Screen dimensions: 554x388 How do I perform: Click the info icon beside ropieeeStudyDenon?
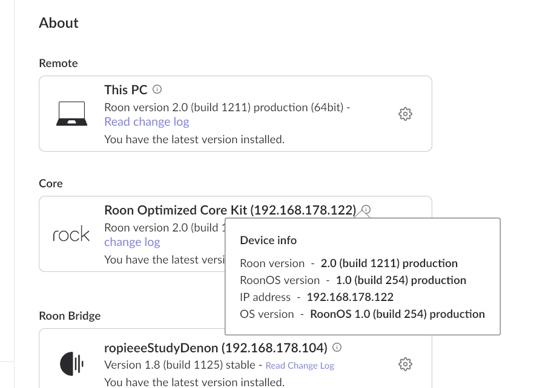pyautogui.click(x=337, y=347)
